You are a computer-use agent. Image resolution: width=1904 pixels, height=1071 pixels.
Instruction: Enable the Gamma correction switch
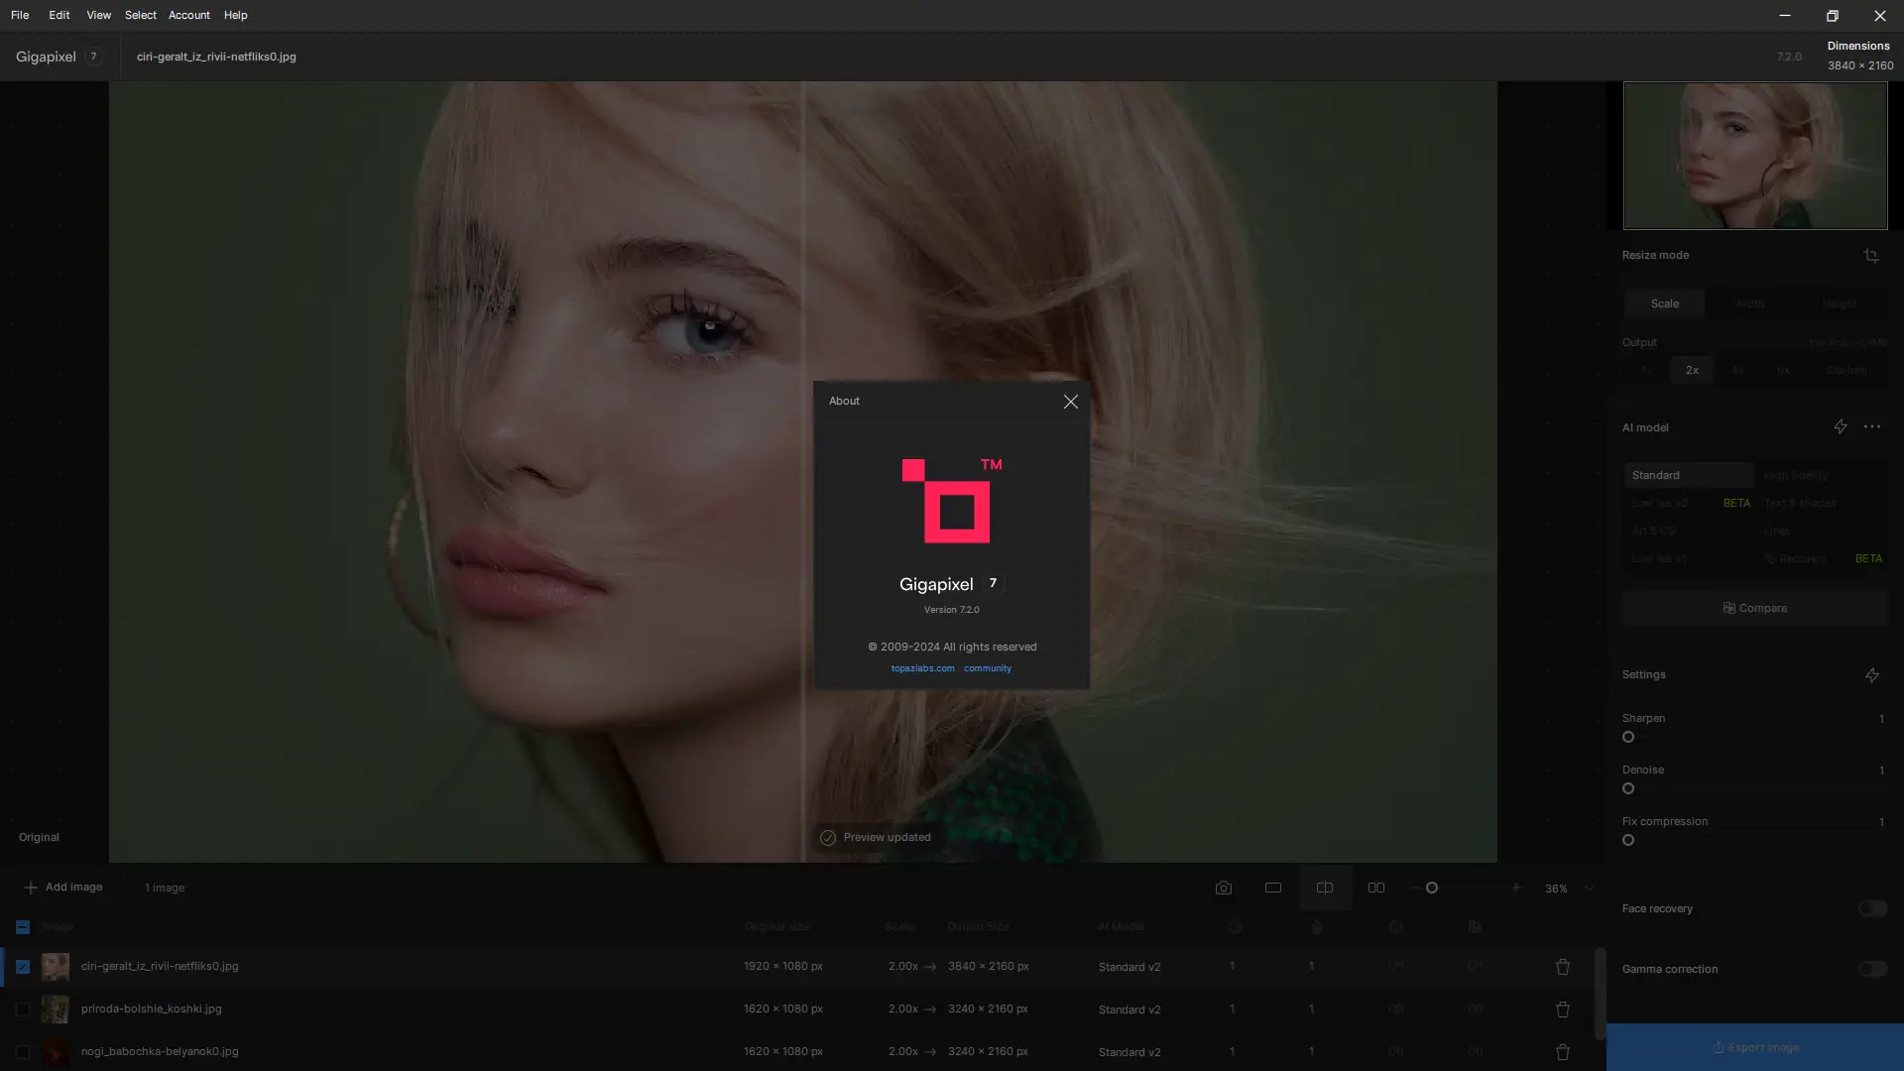tap(1871, 969)
